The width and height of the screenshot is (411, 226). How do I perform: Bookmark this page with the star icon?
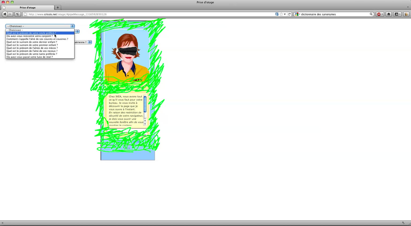click(281, 14)
